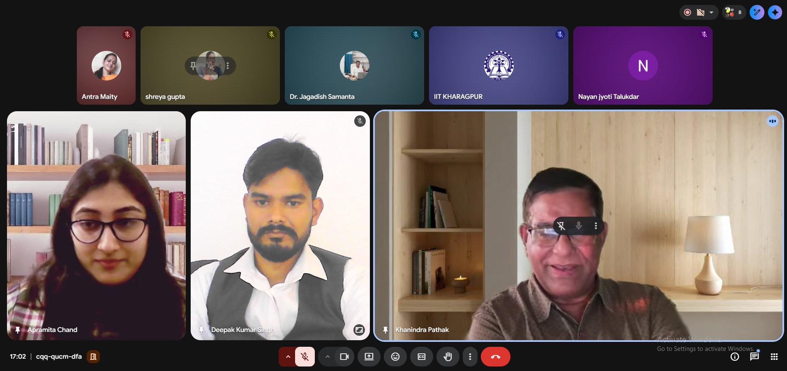This screenshot has height=371, width=787.
Task: Show the meeting details info icon
Action: click(x=735, y=357)
